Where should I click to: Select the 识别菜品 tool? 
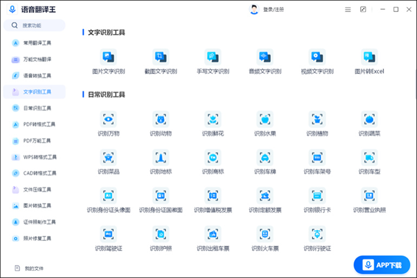click(108, 162)
